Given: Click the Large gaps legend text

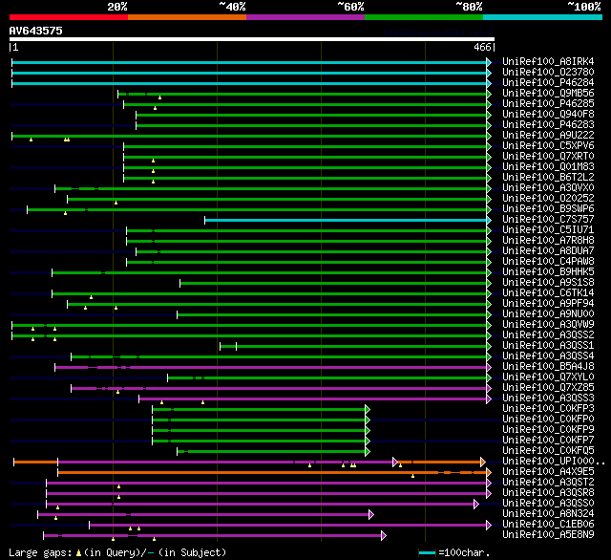Looking at the screenshot, I should pos(117,553).
